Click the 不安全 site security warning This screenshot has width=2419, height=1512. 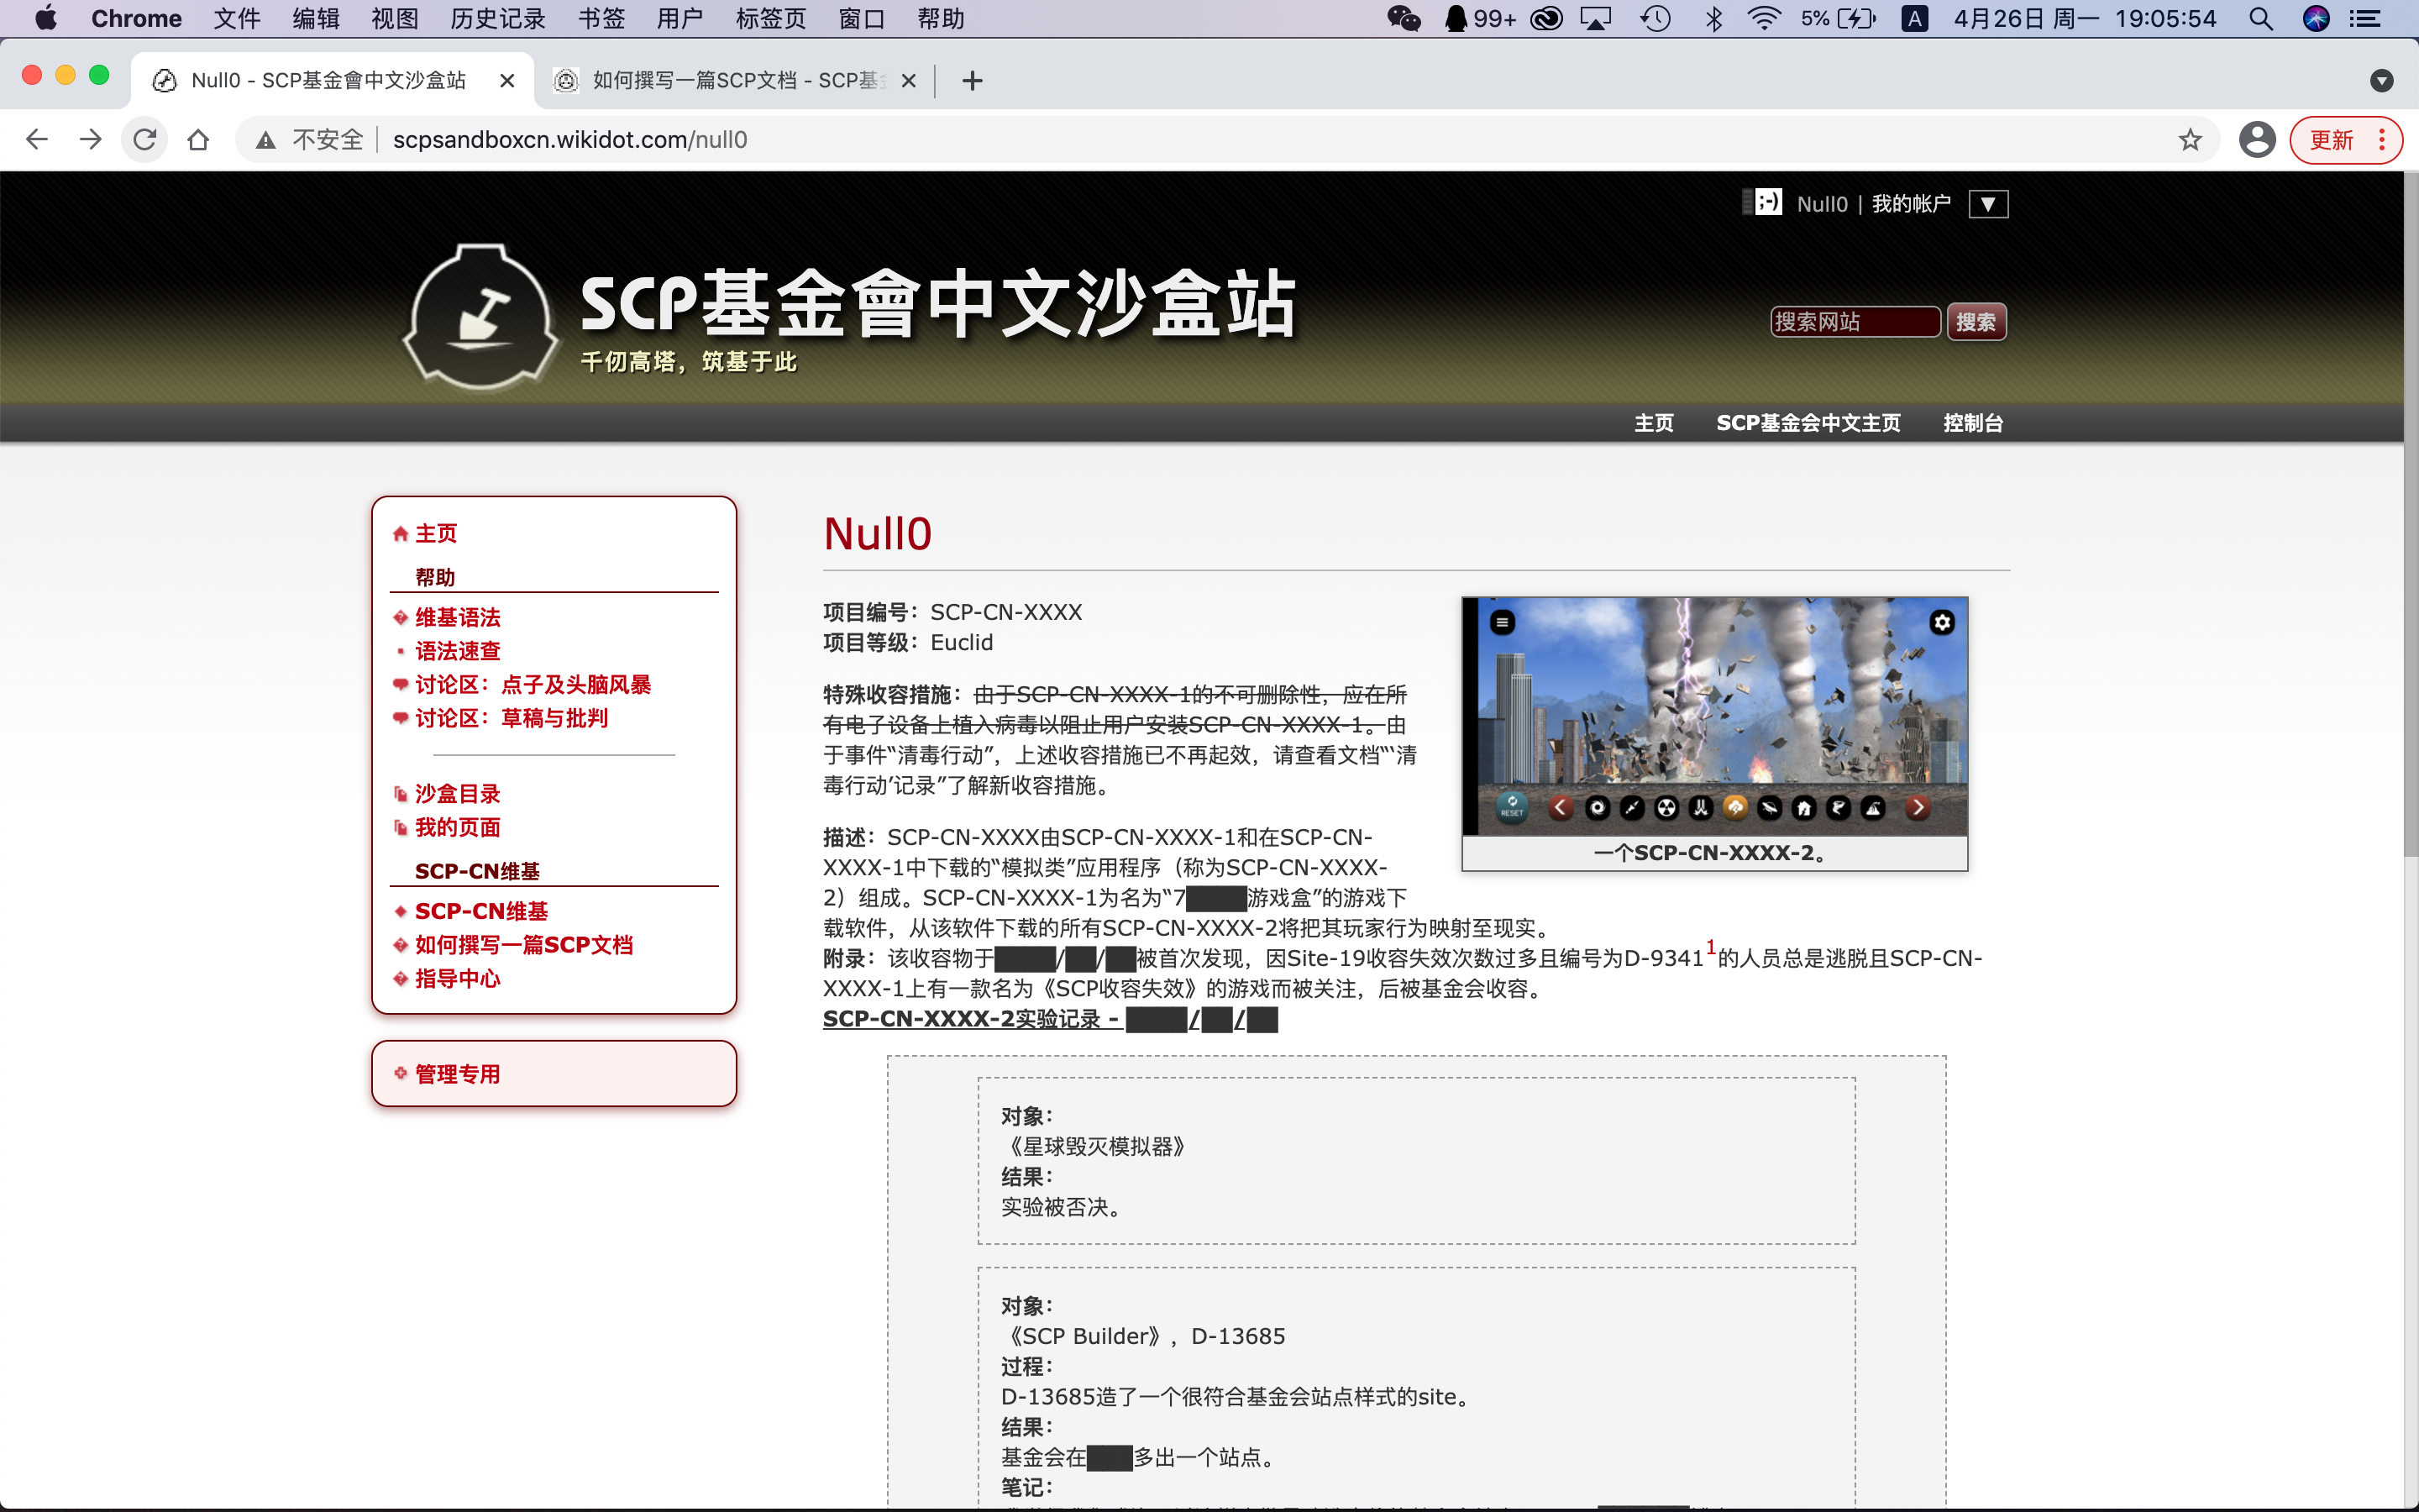[309, 140]
